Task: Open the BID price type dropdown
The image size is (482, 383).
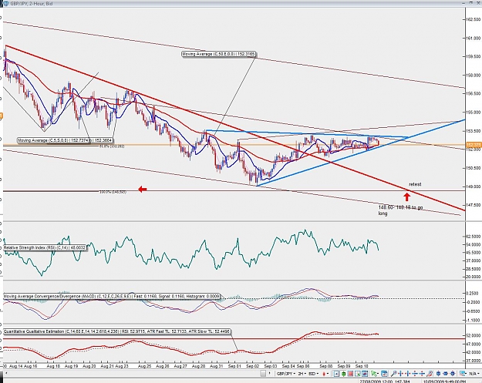Action: [x=314, y=374]
